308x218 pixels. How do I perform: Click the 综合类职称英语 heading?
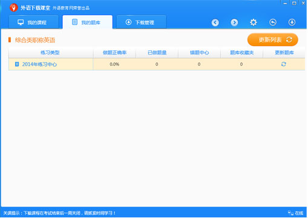pyautogui.click(x=35, y=40)
